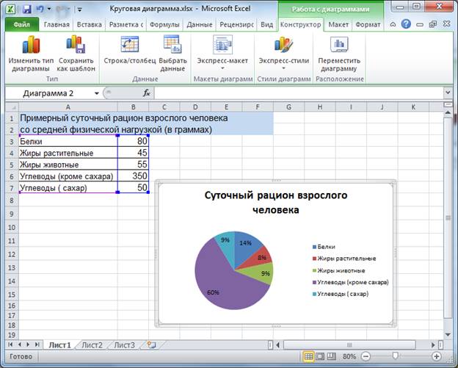The height and width of the screenshot is (368, 458).
Task: Minimize the ribbon with caret icon
Action: [393, 24]
